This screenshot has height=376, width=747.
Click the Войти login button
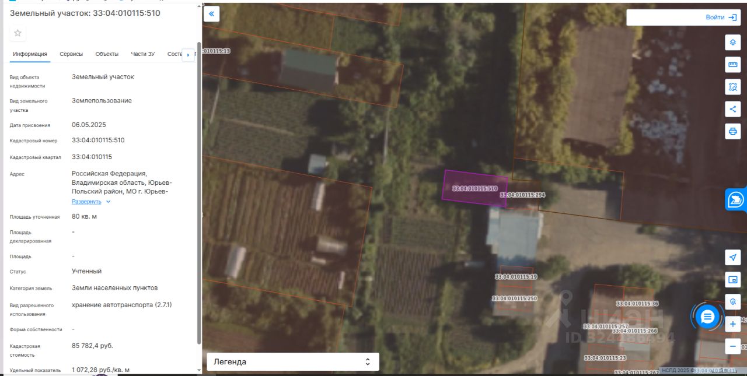[683, 17]
